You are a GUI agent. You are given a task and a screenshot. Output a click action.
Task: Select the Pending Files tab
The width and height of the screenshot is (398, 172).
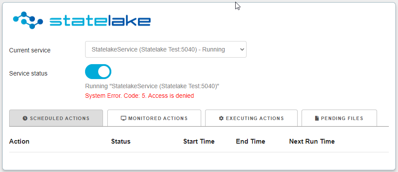[339, 118]
